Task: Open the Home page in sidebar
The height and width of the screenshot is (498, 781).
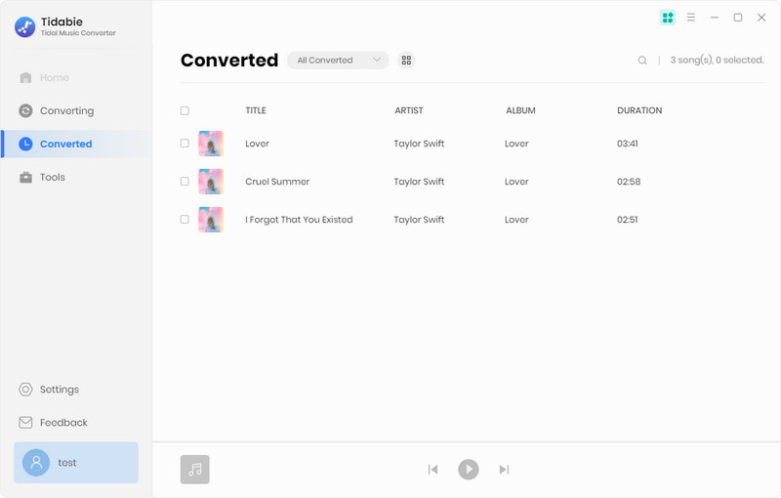Action: 44,78
